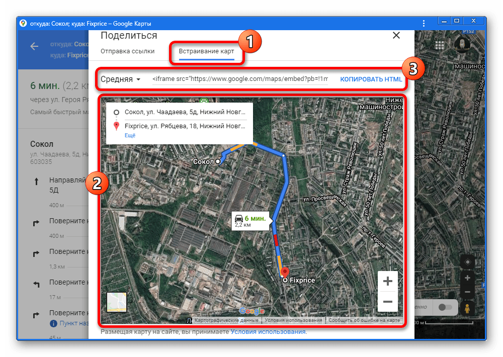Minimize the Google Карты window
Screen dimensions: 503x357
pyautogui.click(x=444, y=21)
